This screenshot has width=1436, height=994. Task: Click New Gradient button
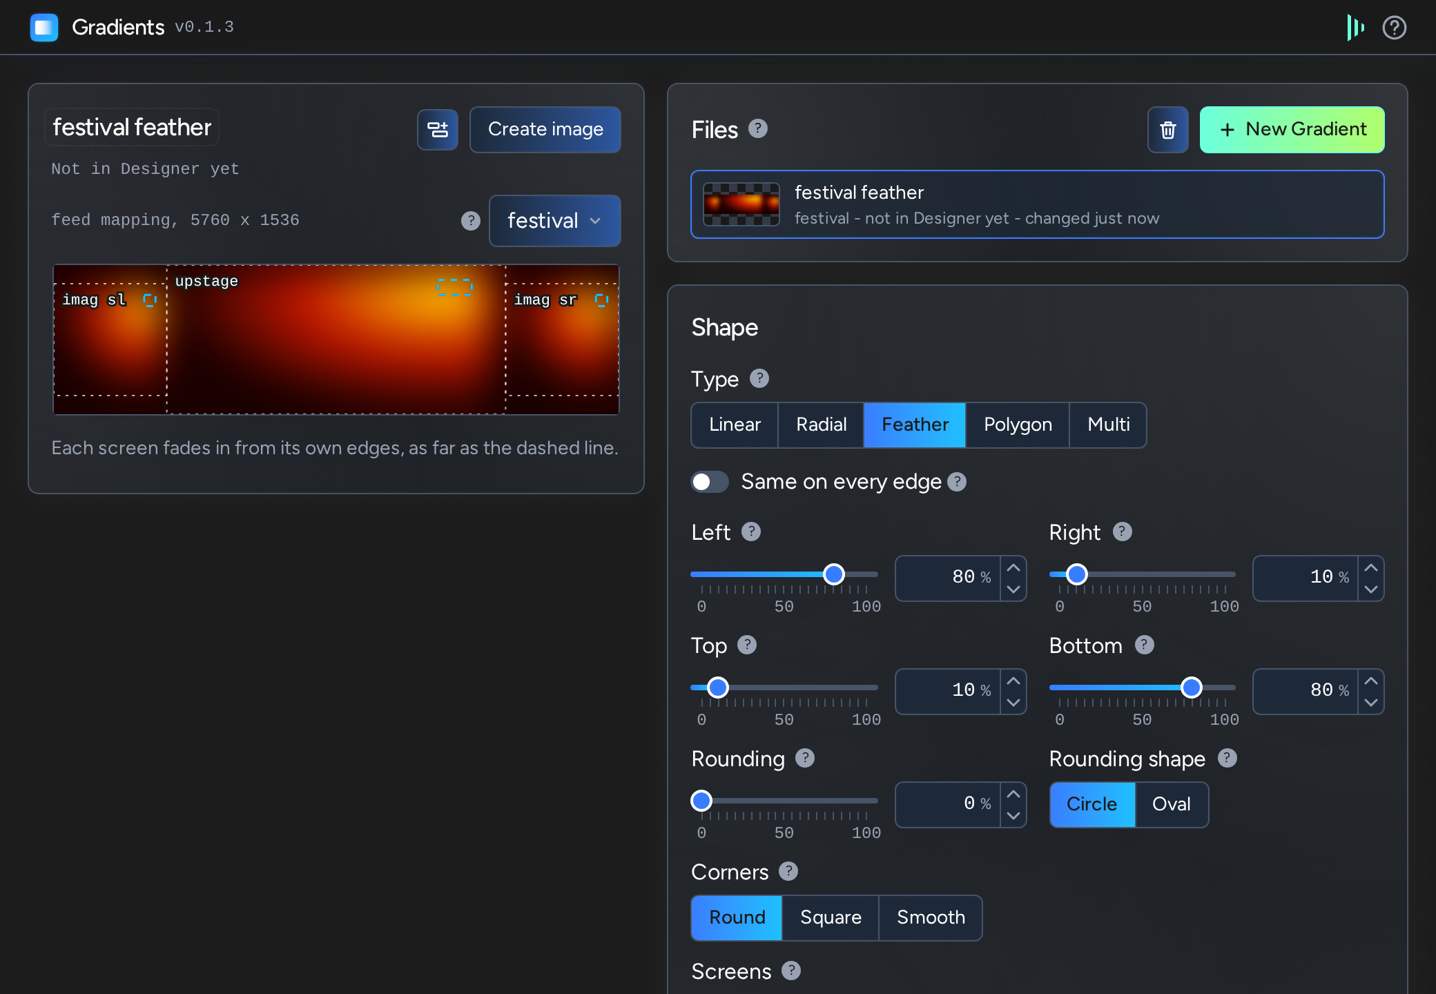tap(1292, 130)
